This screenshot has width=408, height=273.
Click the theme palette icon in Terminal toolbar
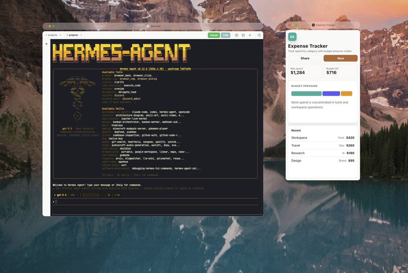259,35
